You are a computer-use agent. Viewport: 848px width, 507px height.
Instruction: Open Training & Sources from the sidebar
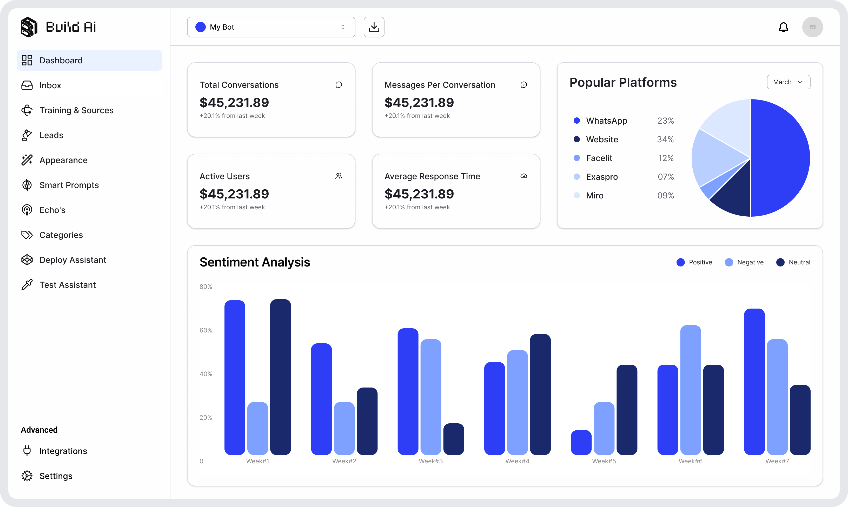pyautogui.click(x=27, y=110)
